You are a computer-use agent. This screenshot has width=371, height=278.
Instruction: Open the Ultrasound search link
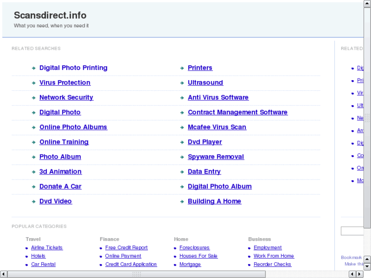[205, 83]
